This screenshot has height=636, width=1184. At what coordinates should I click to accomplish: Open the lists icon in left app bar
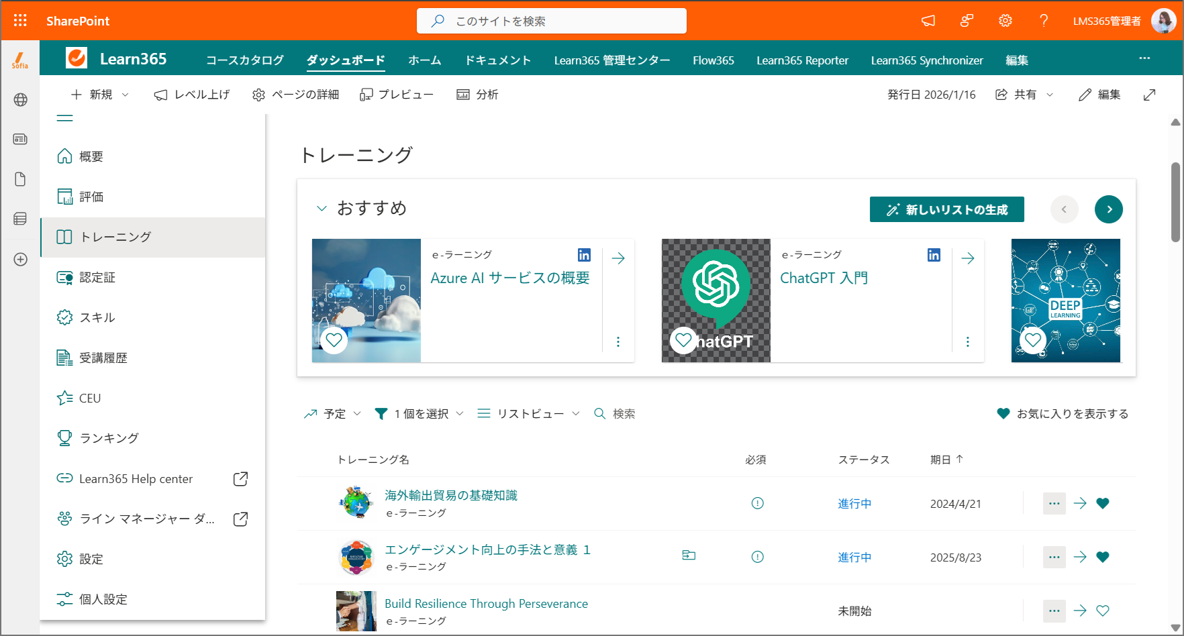(20, 219)
